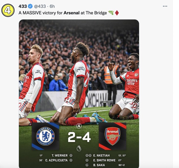Screen dimensions: 179x168
Task: Click the Chelsea club crest
Action: click(x=45, y=136)
